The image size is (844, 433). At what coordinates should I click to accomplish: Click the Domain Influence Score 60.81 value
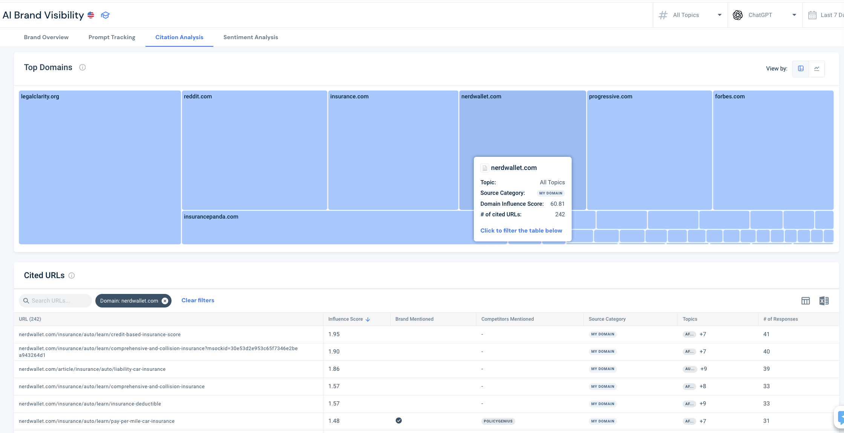click(x=558, y=204)
